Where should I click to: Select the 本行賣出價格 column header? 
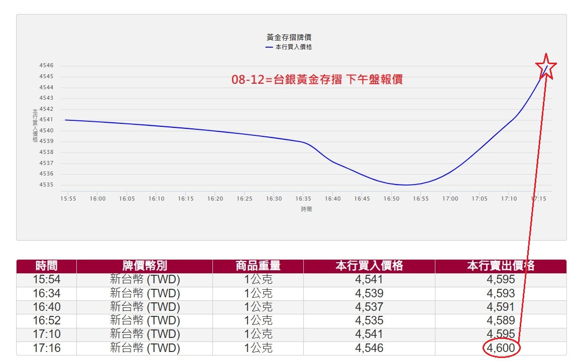coord(501,266)
